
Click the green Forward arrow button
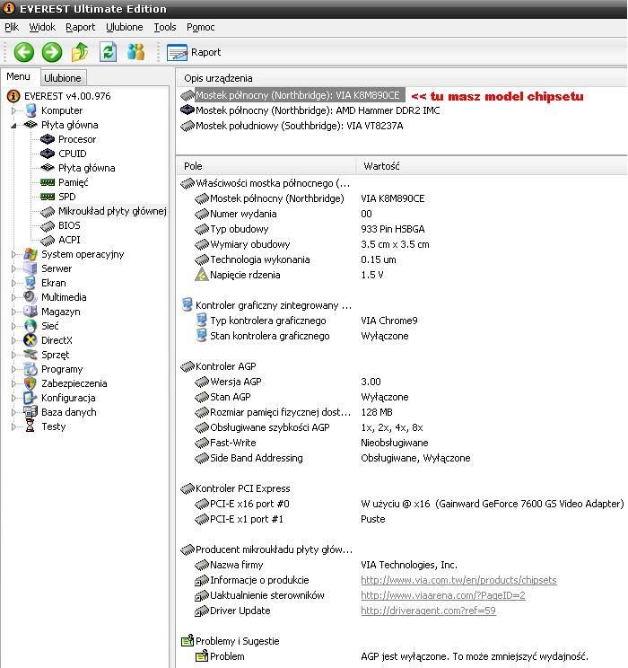point(52,52)
